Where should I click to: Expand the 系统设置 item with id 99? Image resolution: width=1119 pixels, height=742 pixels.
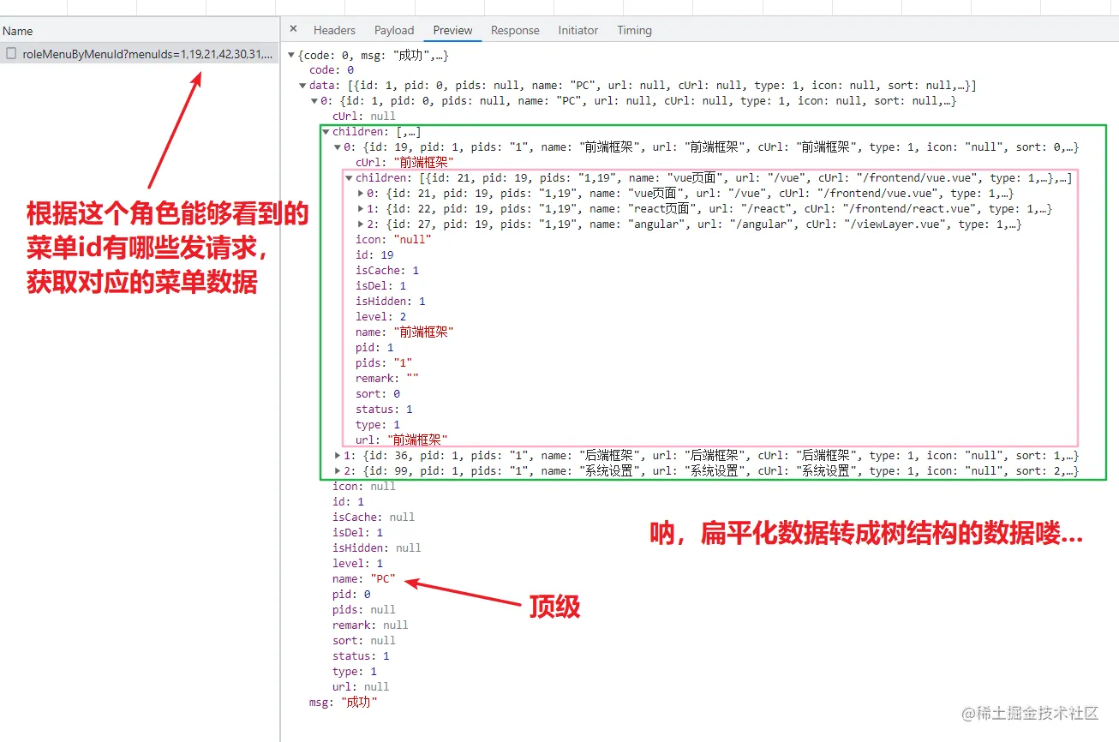(337, 471)
